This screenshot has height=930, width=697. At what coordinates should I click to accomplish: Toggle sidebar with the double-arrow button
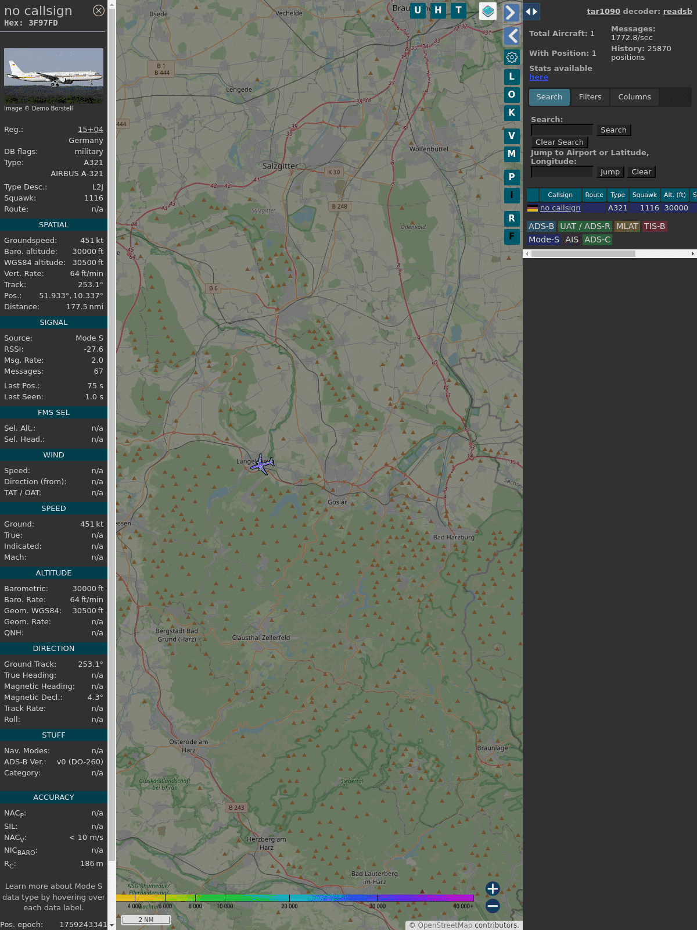[531, 12]
